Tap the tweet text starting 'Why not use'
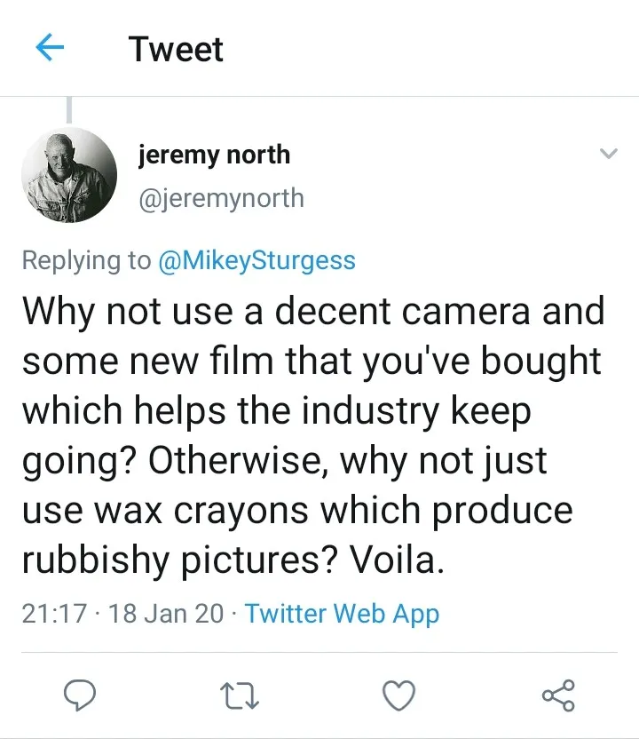 [313, 435]
